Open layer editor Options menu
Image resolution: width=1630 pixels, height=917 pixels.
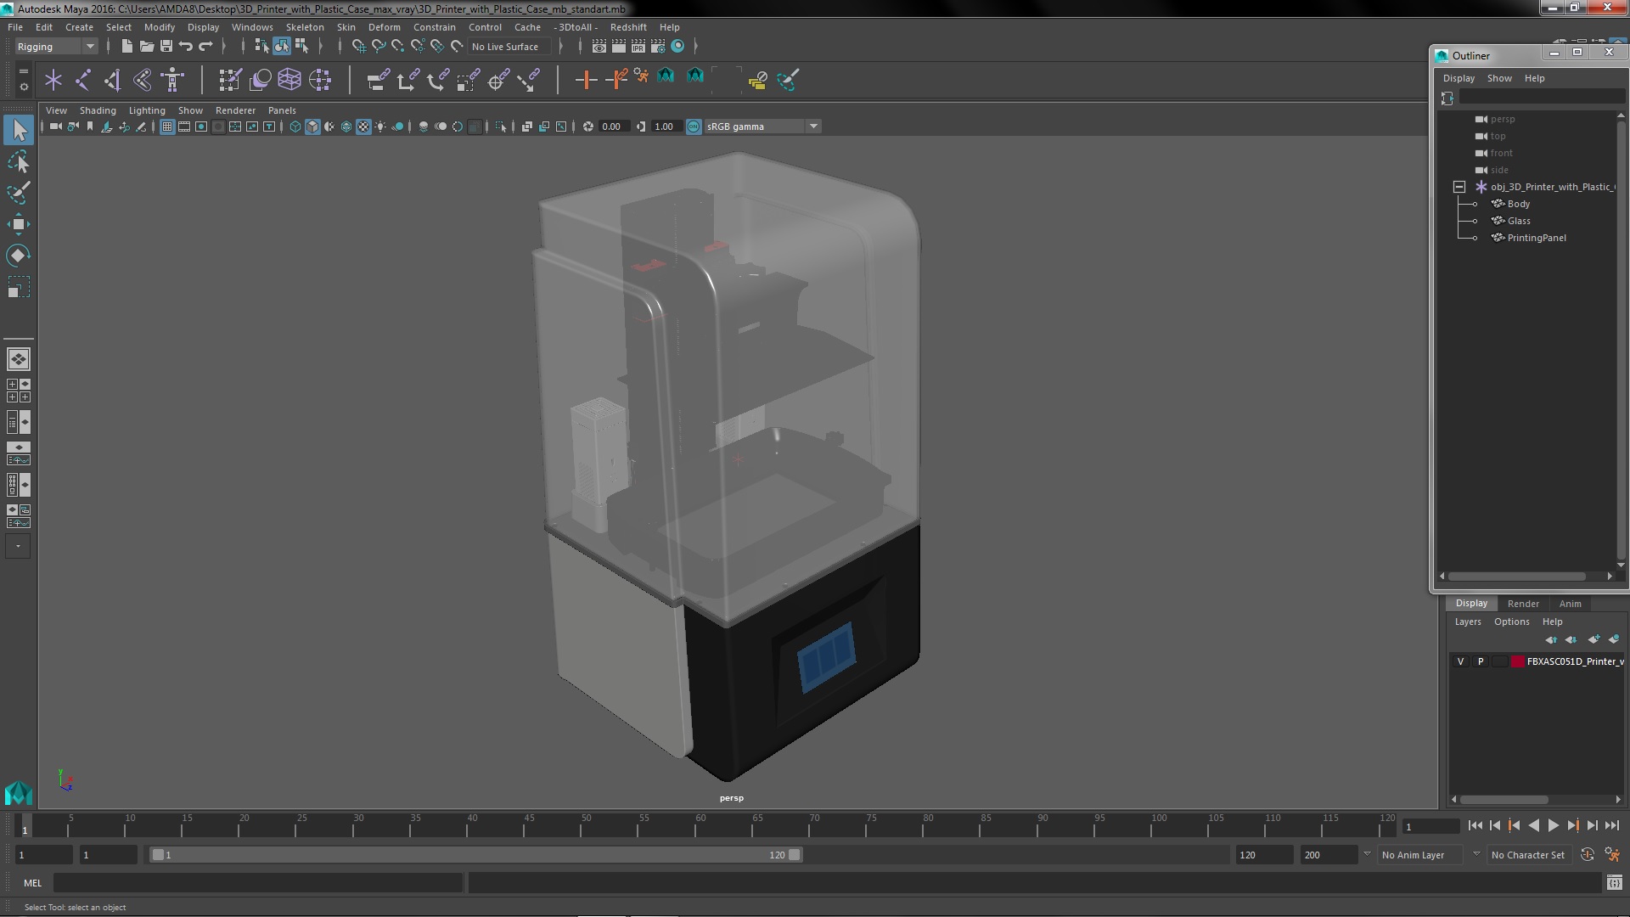click(x=1511, y=622)
